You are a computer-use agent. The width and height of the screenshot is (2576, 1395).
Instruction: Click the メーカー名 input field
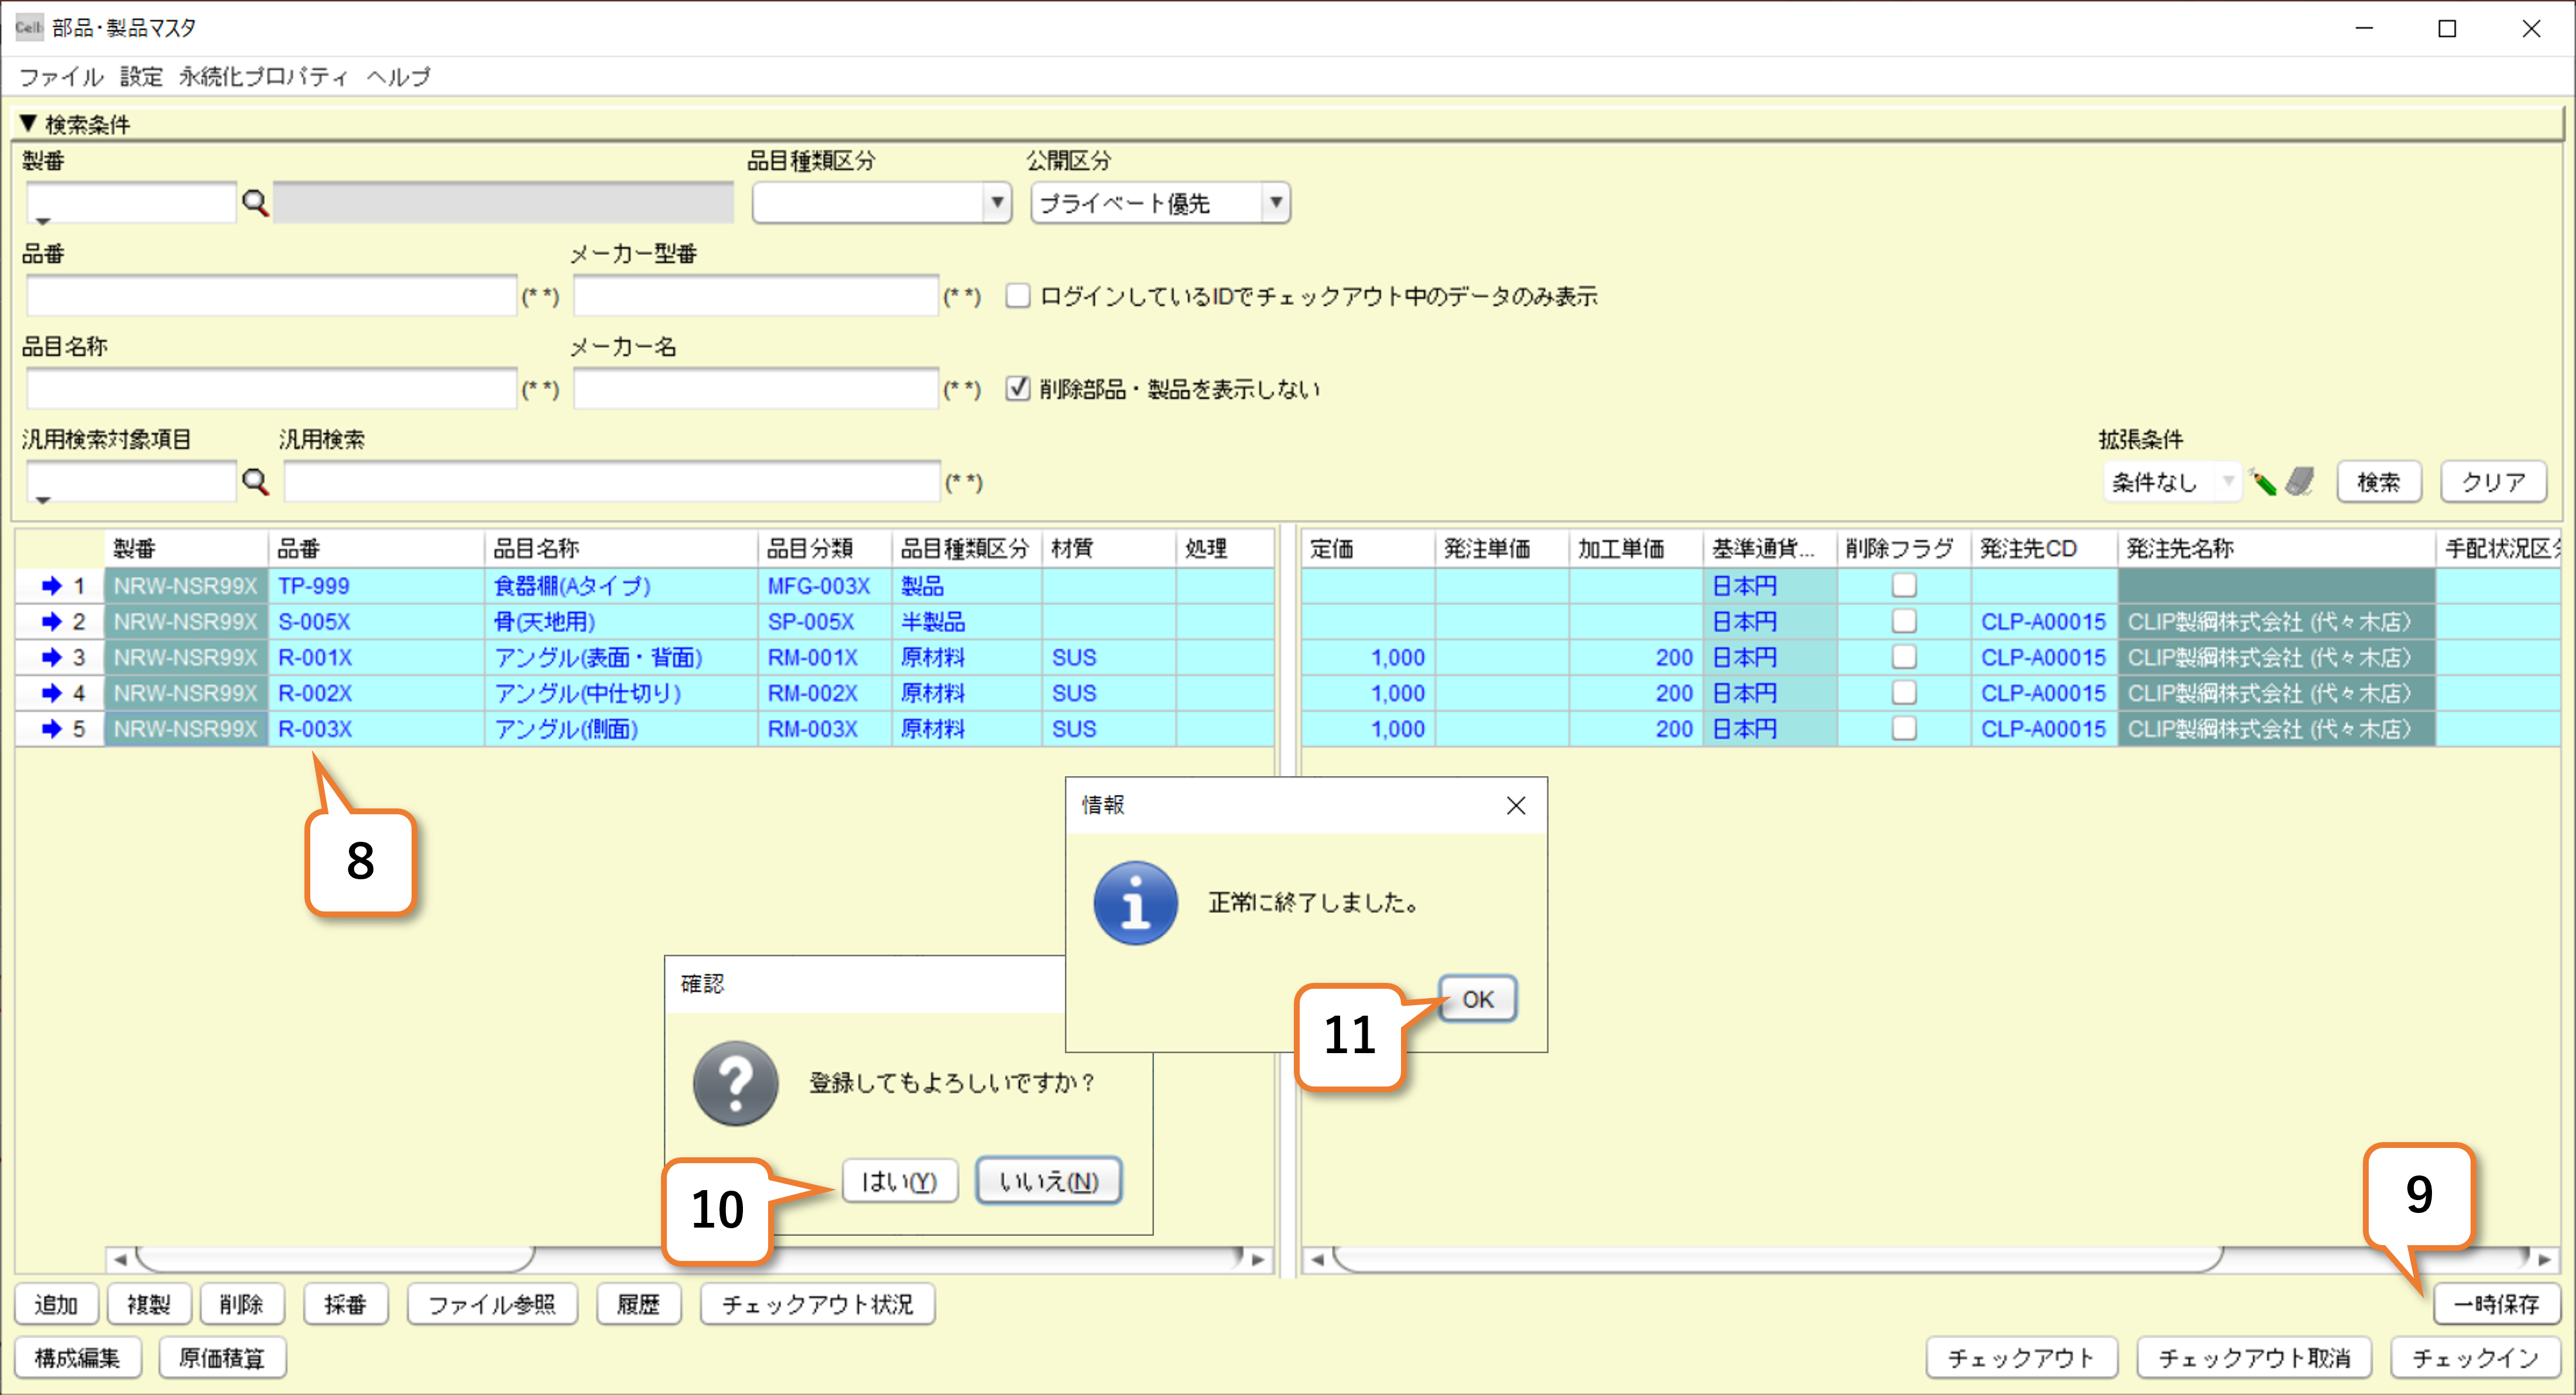[756, 388]
